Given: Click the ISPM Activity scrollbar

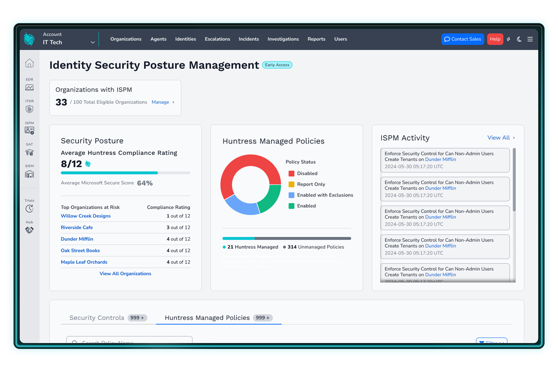Looking at the screenshot, I should [514, 180].
